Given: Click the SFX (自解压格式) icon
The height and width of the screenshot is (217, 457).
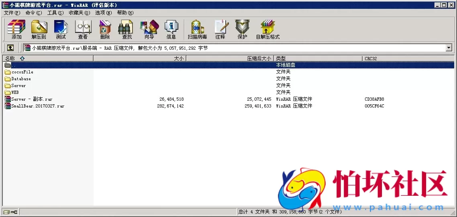Looking at the screenshot, I should click(x=268, y=29).
